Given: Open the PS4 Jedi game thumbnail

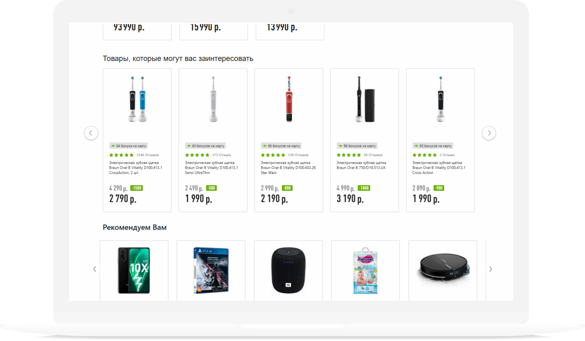Looking at the screenshot, I should click(211, 270).
